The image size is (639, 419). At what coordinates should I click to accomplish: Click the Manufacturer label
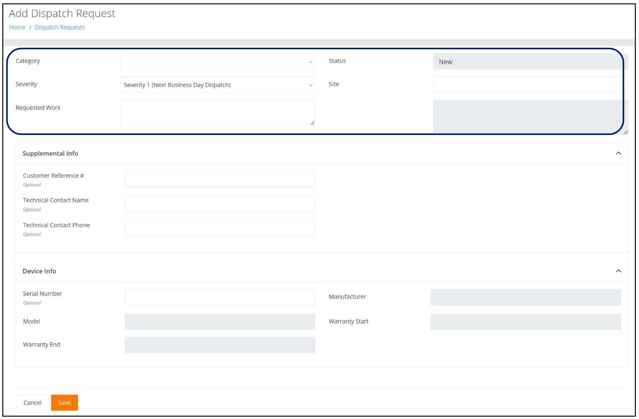(x=347, y=297)
